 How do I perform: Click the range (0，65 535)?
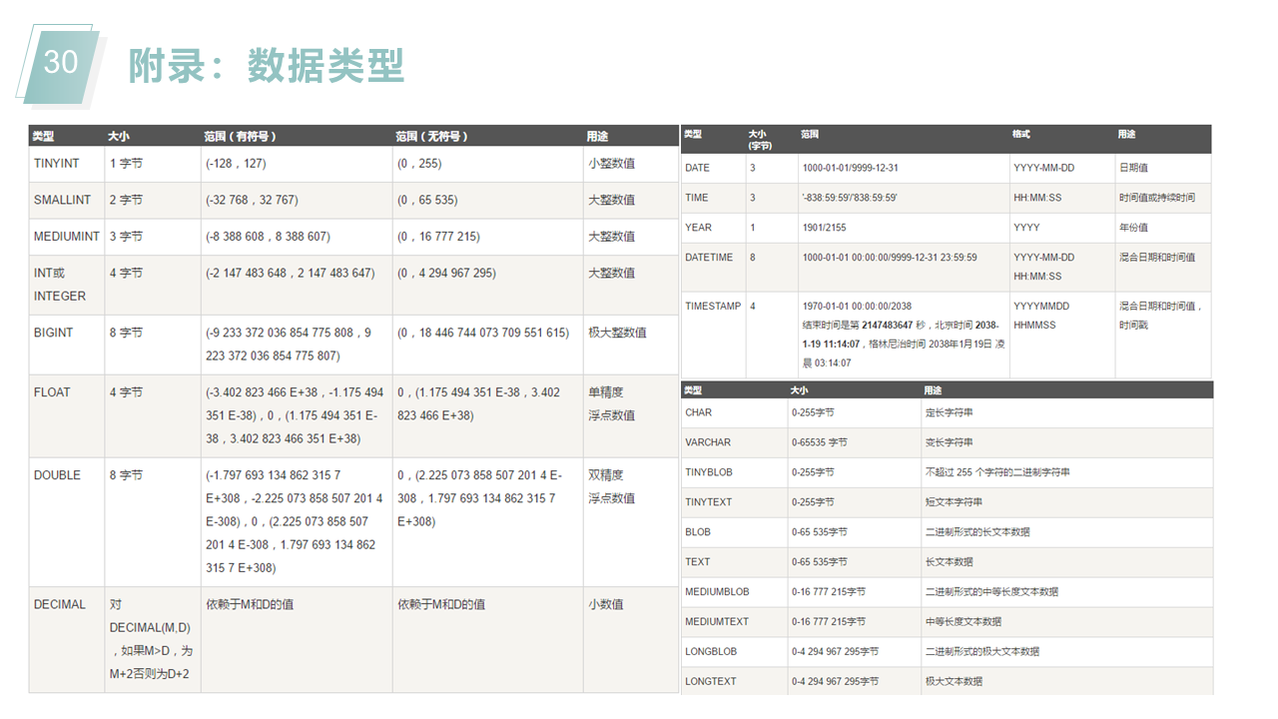(427, 200)
